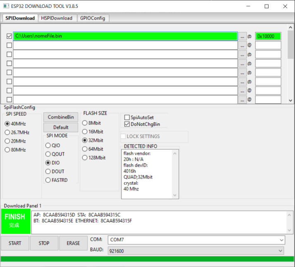Click the START button
The image size is (295, 267).
15,243
